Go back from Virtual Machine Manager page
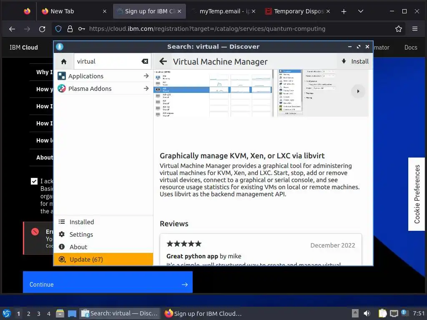Viewport: 427px width, 320px height. click(x=163, y=61)
